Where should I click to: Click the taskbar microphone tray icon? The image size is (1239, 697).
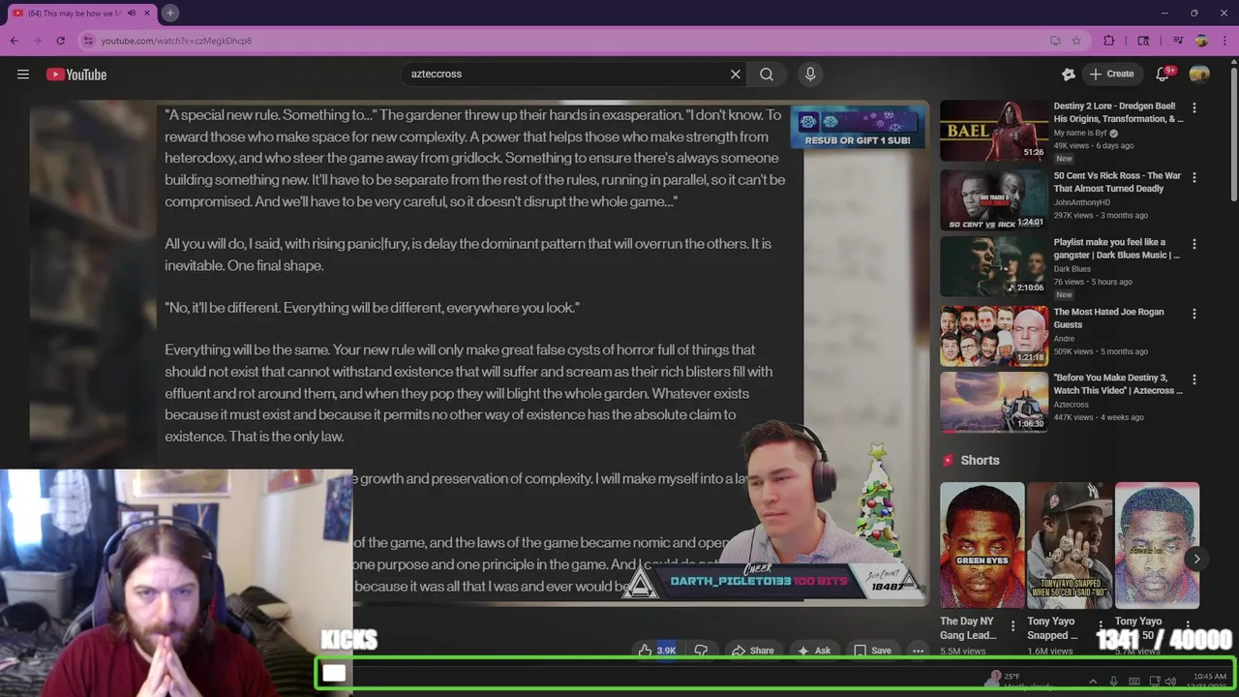[1113, 682]
